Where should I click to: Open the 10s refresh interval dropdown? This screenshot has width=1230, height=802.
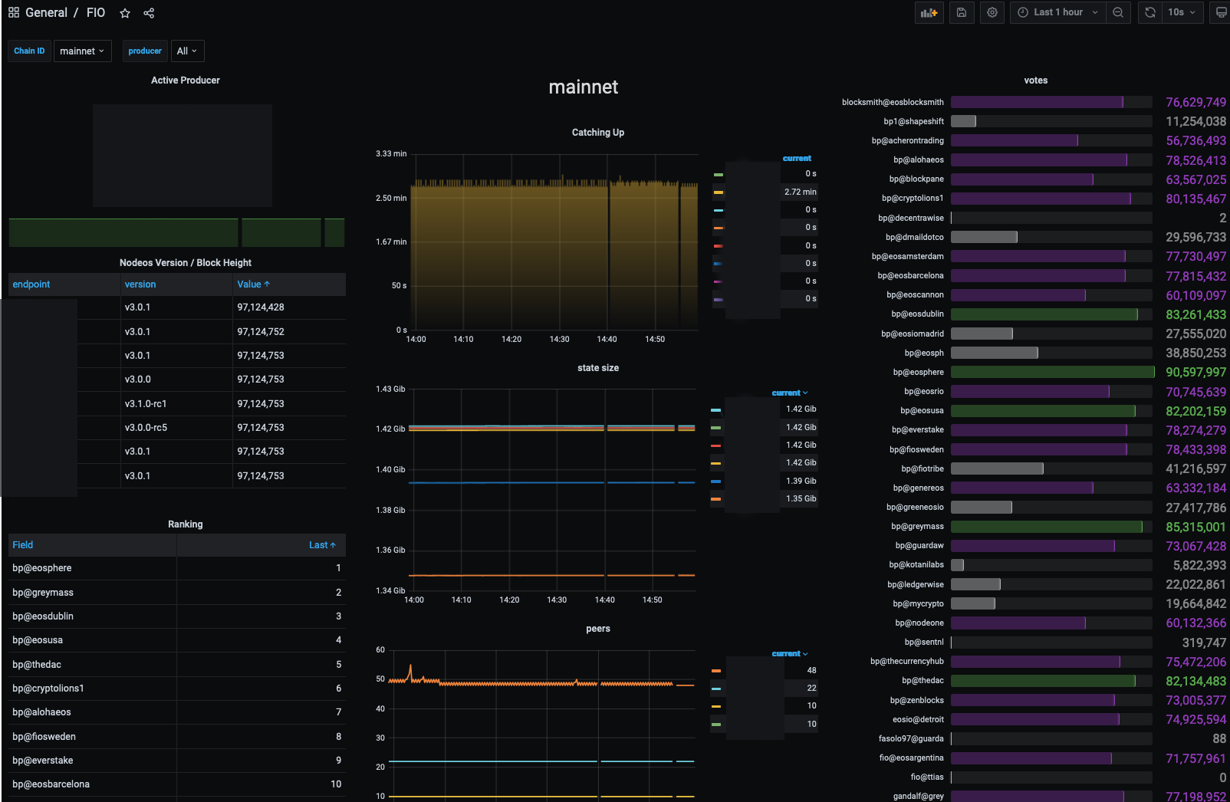[1182, 13]
